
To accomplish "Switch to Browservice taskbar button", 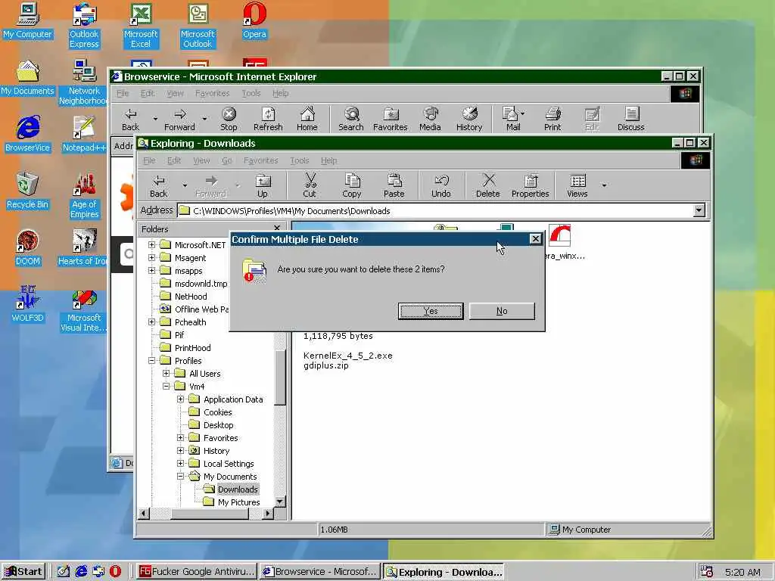I will (320, 572).
